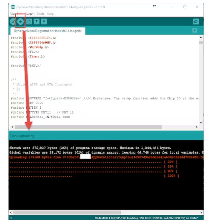Click the "Global variables use 35,172 bytes" line
215x222 pixels.
[106, 153]
